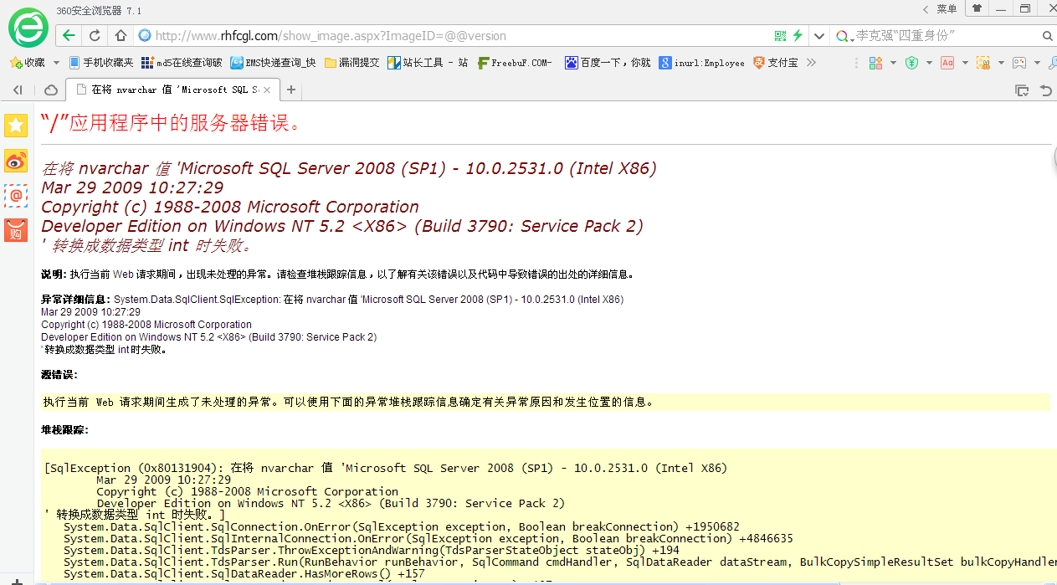Open a new tab with plus button
The height and width of the screenshot is (585, 1057).
click(x=291, y=90)
